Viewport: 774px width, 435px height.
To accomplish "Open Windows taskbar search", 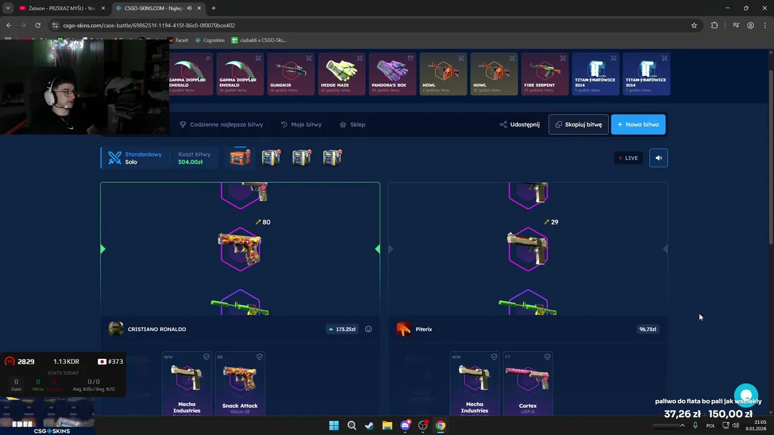I will click(x=351, y=425).
